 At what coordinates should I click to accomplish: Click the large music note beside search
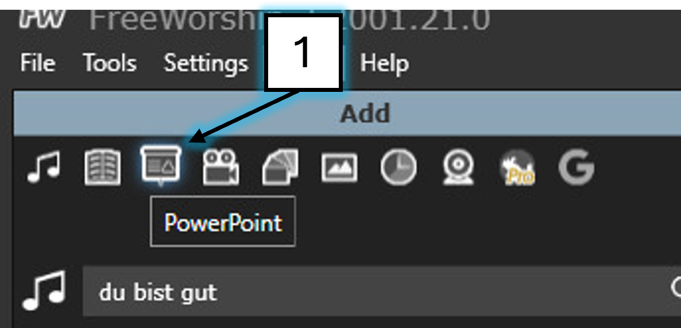[x=45, y=290]
